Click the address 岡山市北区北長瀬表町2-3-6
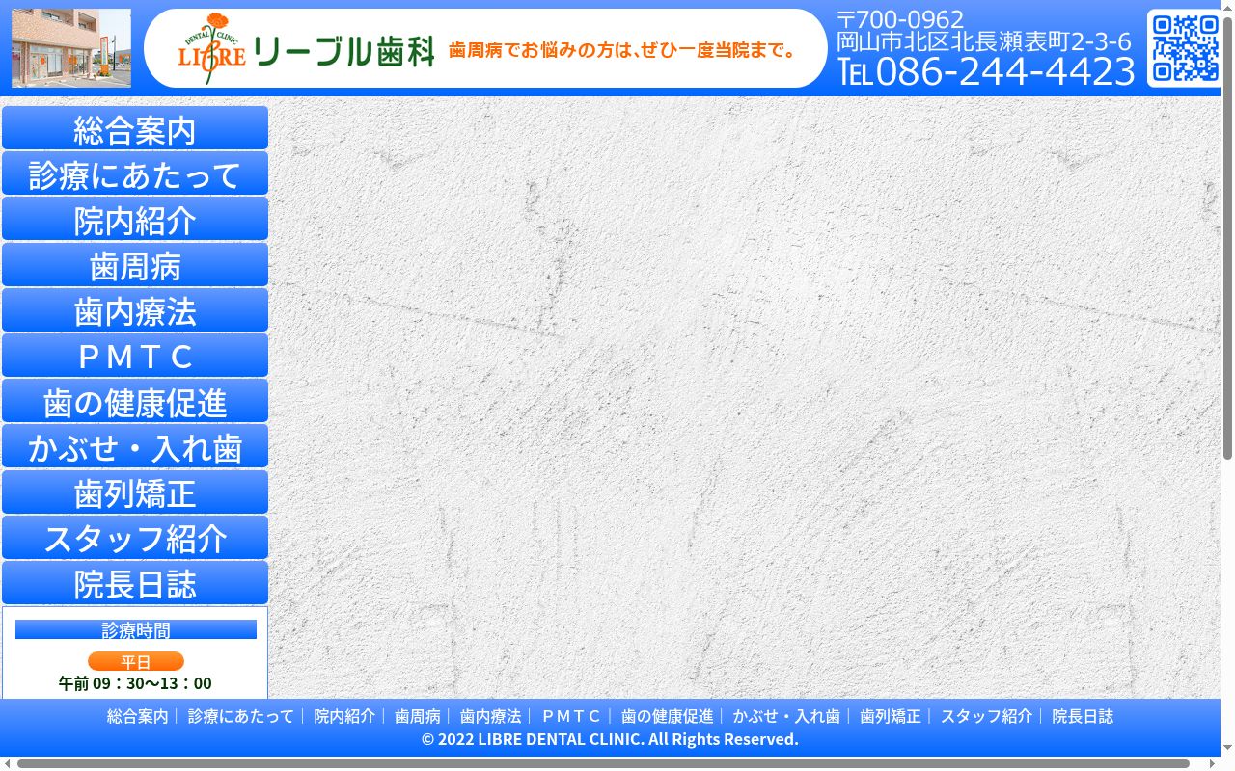Viewport: 1235px width, 771px height. [984, 41]
